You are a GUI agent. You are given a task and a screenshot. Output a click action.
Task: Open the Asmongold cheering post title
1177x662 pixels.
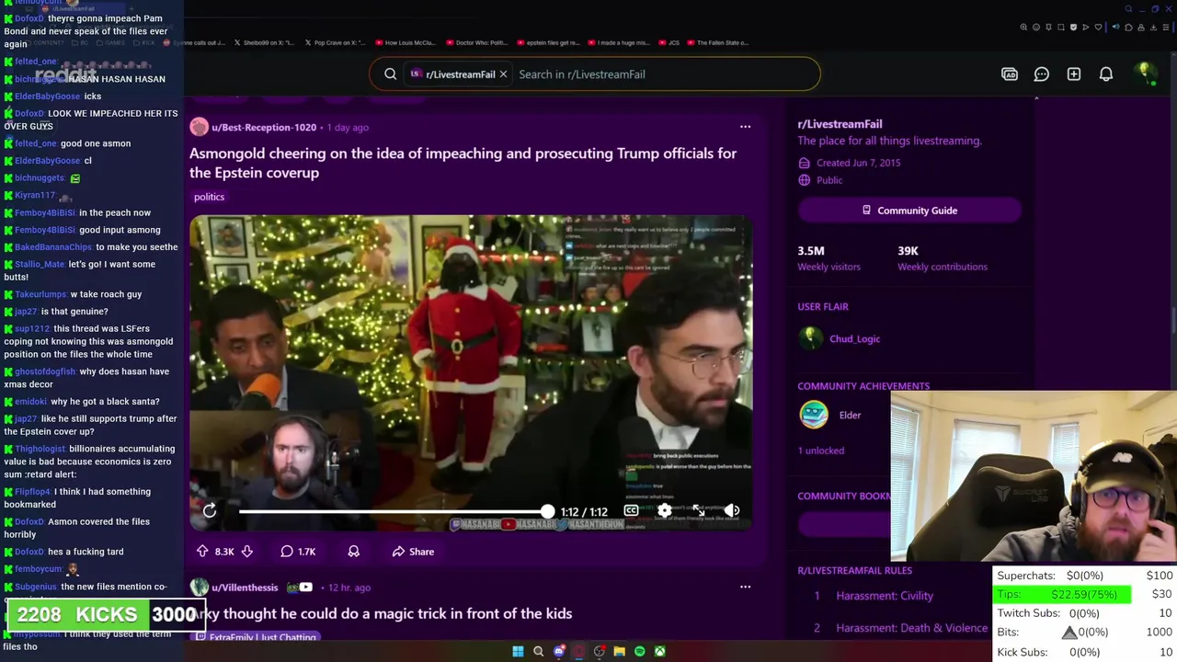pos(463,163)
